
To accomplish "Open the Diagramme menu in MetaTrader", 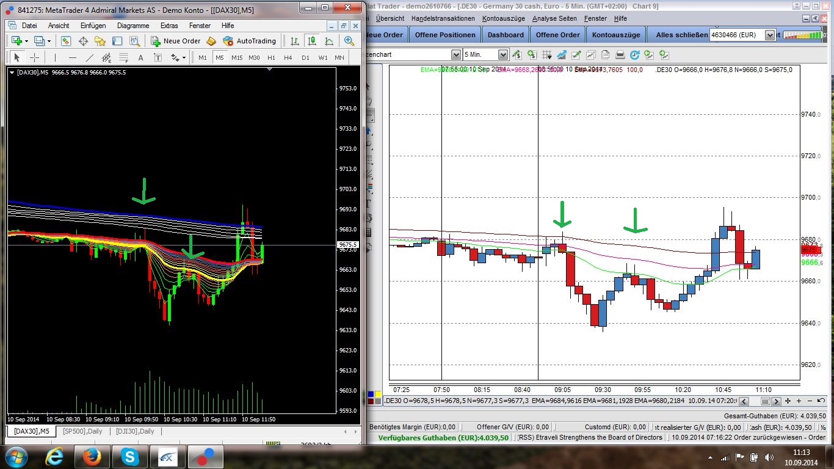I will pos(133,26).
